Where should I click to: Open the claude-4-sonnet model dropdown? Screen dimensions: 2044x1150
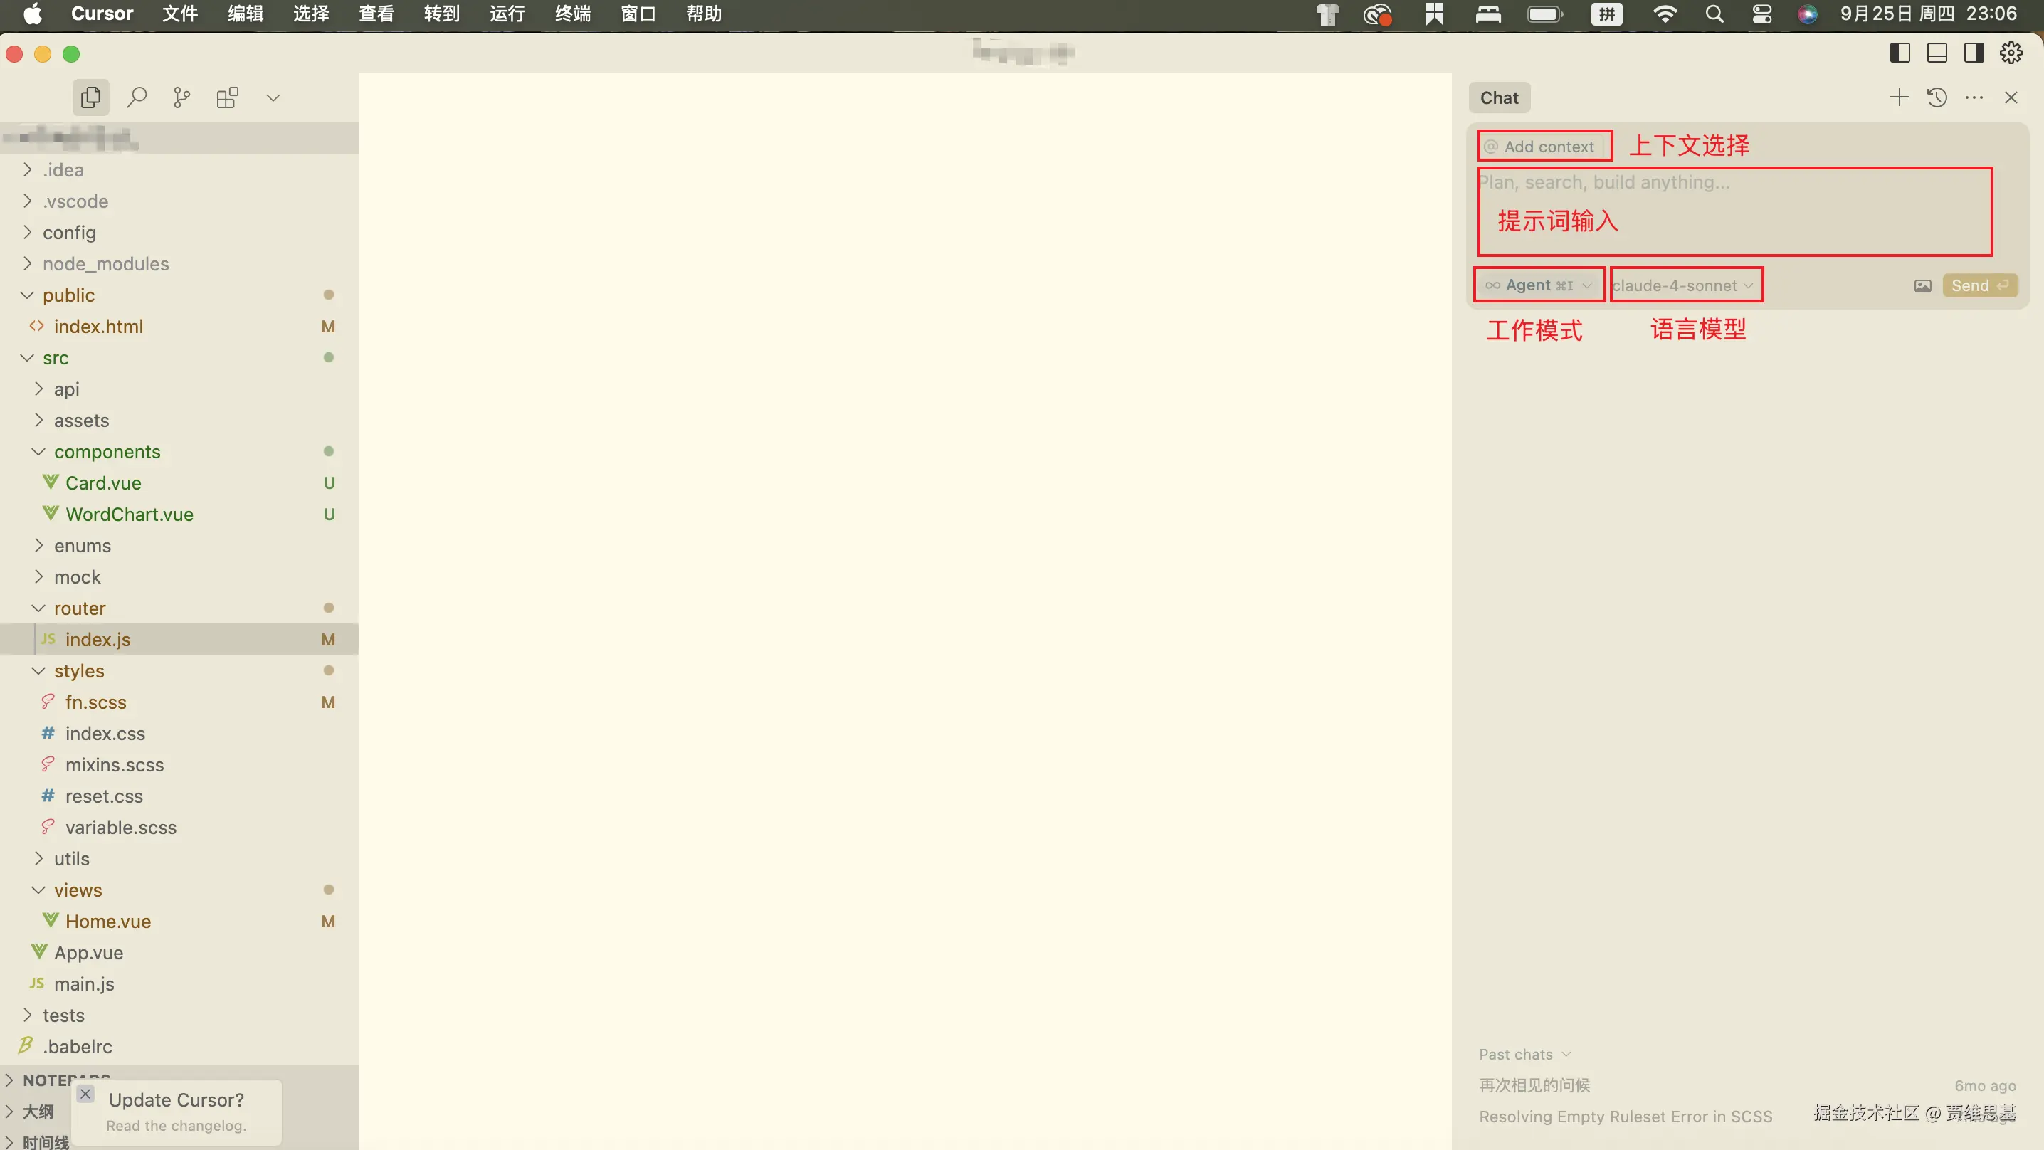click(1682, 285)
